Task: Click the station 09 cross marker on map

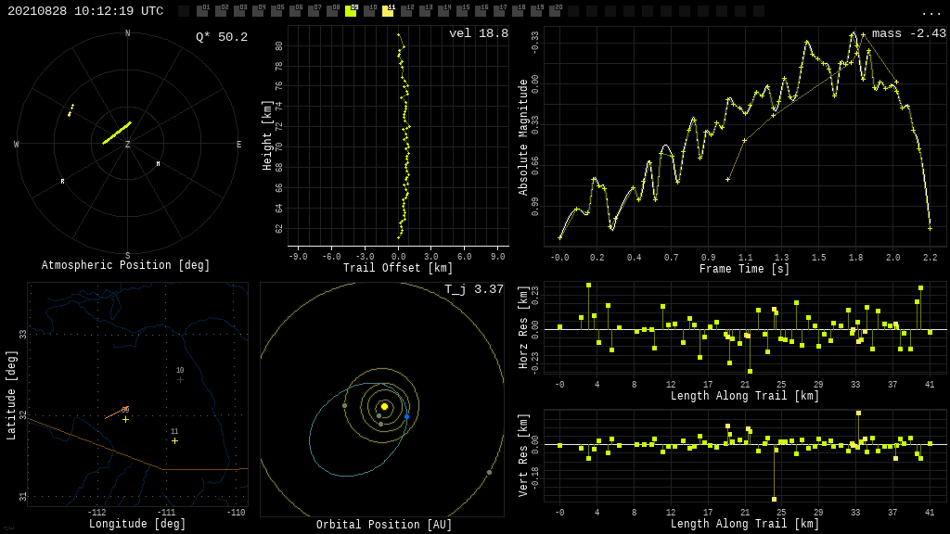Action: click(125, 419)
